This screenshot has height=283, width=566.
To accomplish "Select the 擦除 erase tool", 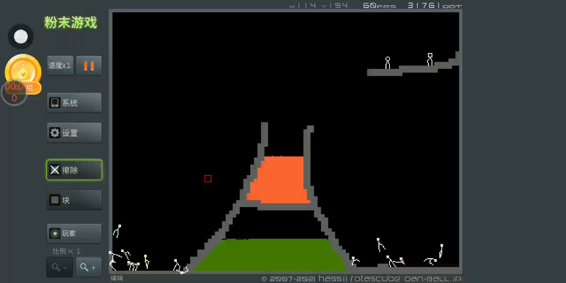I will (x=74, y=170).
